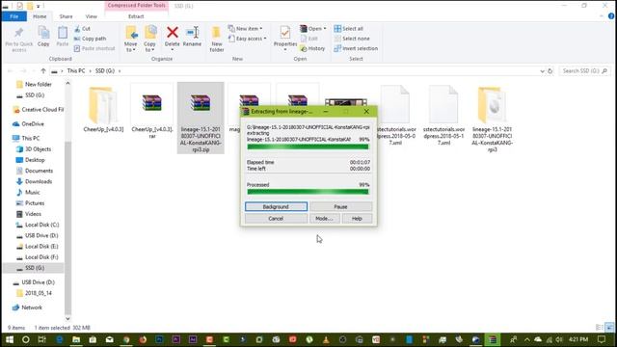This screenshot has width=617, height=347.
Task: Expand New item dropdown
Action: click(x=245, y=29)
